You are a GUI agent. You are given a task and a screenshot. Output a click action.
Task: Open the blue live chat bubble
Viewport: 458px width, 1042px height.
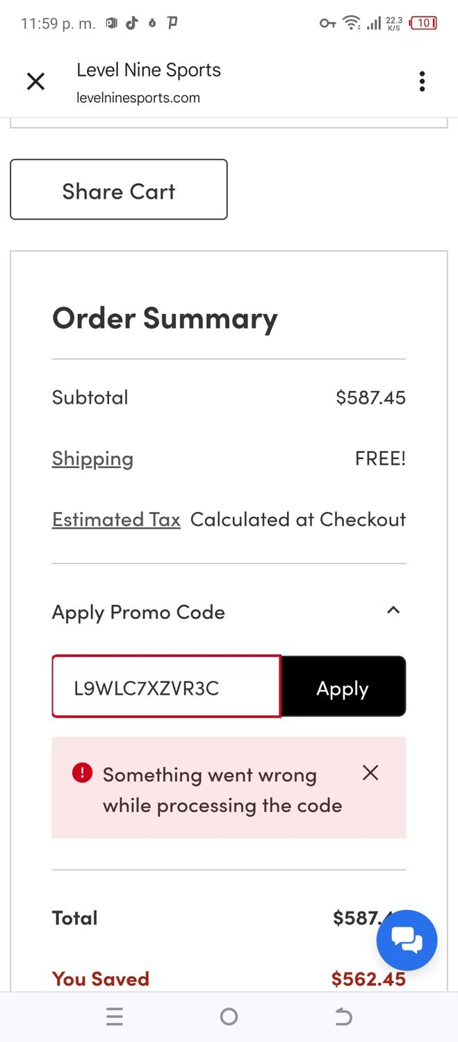point(407,940)
